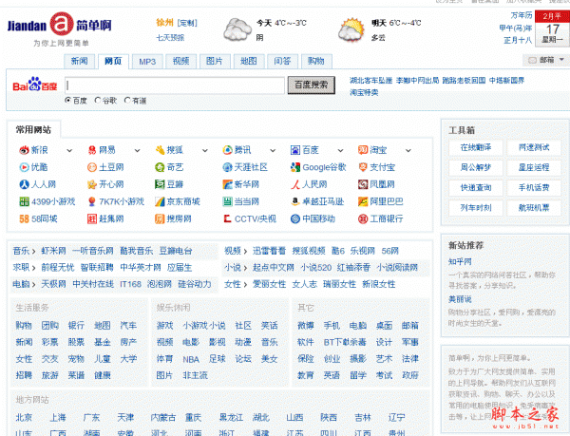
Task: Click in the Baidu search text box
Action: coord(175,85)
